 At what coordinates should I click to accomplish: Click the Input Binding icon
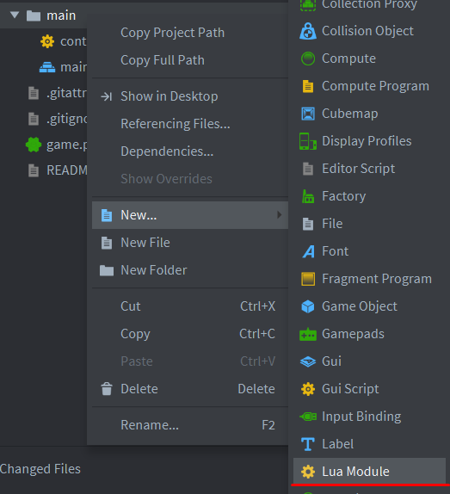(x=308, y=417)
